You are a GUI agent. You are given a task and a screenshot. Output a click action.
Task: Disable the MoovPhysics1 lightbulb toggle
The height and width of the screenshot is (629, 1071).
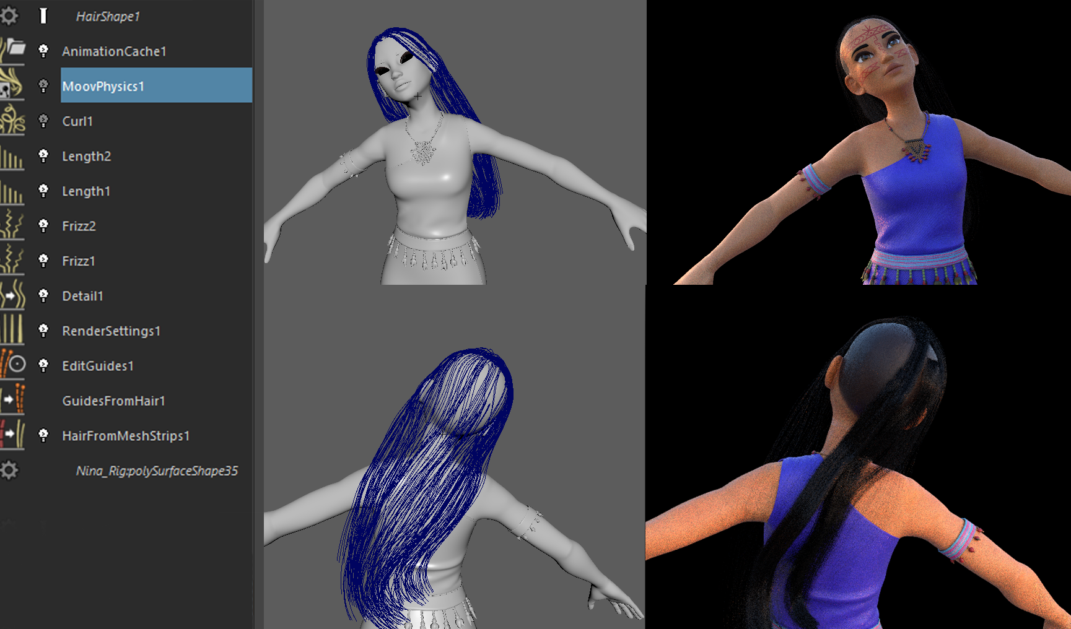[43, 86]
